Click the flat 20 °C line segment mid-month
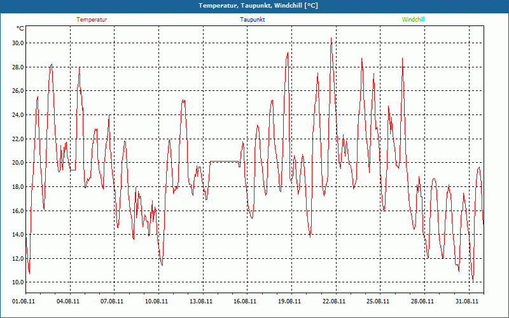 225,161
